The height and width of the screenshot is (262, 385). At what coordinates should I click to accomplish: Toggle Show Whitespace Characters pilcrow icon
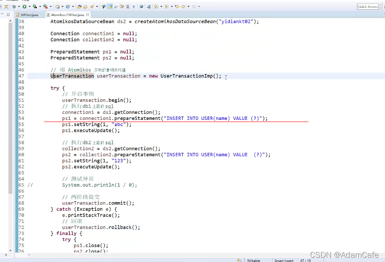pyautogui.click(x=134, y=7)
